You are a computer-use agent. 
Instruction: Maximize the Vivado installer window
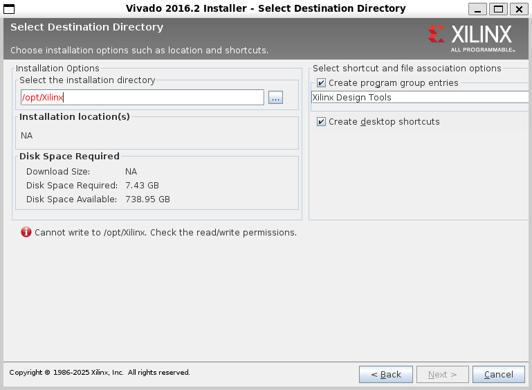pos(498,9)
